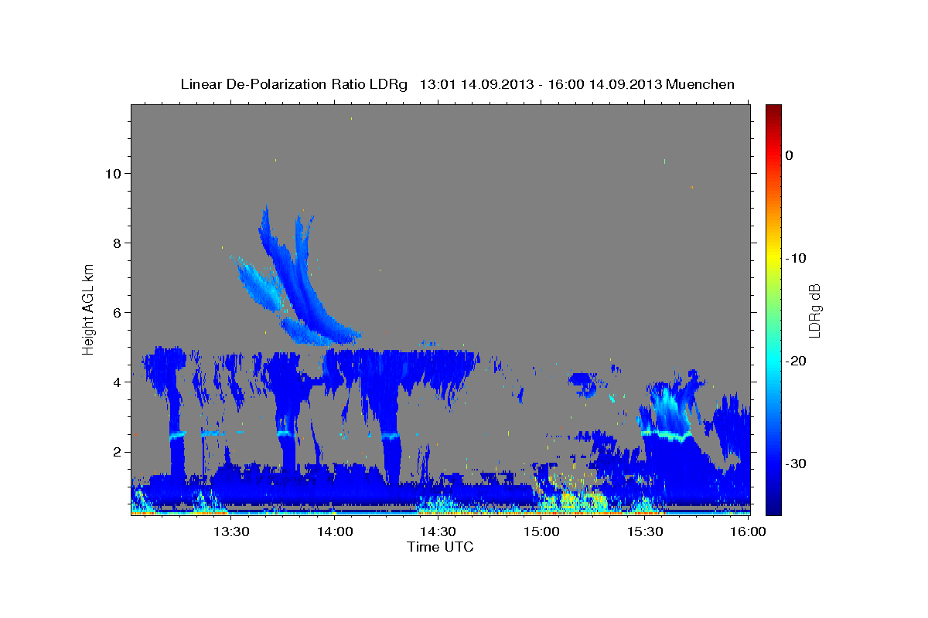
Task: Click the colorbar value -30
Action: click(797, 463)
